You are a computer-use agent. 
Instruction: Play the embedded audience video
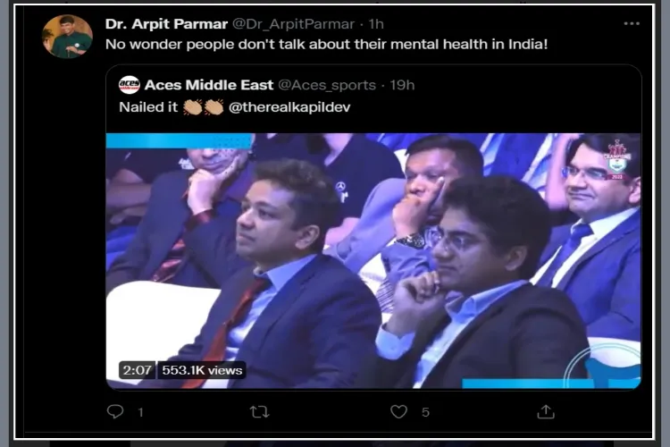[x=373, y=261]
